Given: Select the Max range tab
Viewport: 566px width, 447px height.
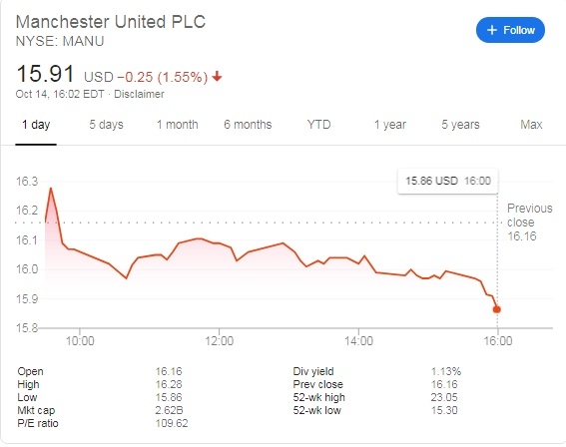Looking at the screenshot, I should 531,125.
